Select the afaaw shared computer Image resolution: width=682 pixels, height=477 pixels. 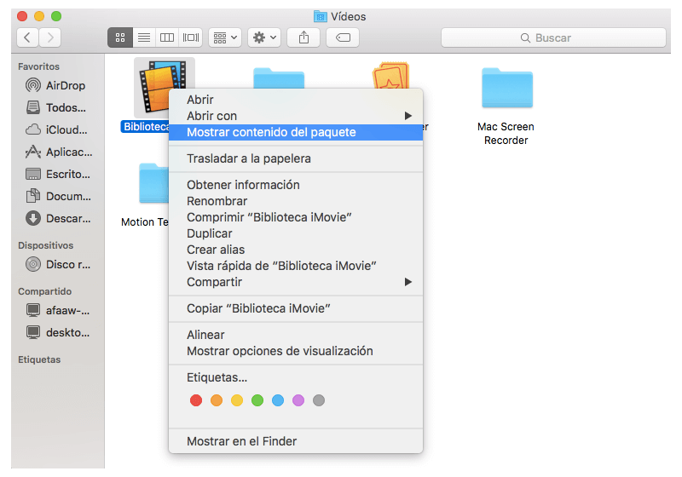click(55, 311)
